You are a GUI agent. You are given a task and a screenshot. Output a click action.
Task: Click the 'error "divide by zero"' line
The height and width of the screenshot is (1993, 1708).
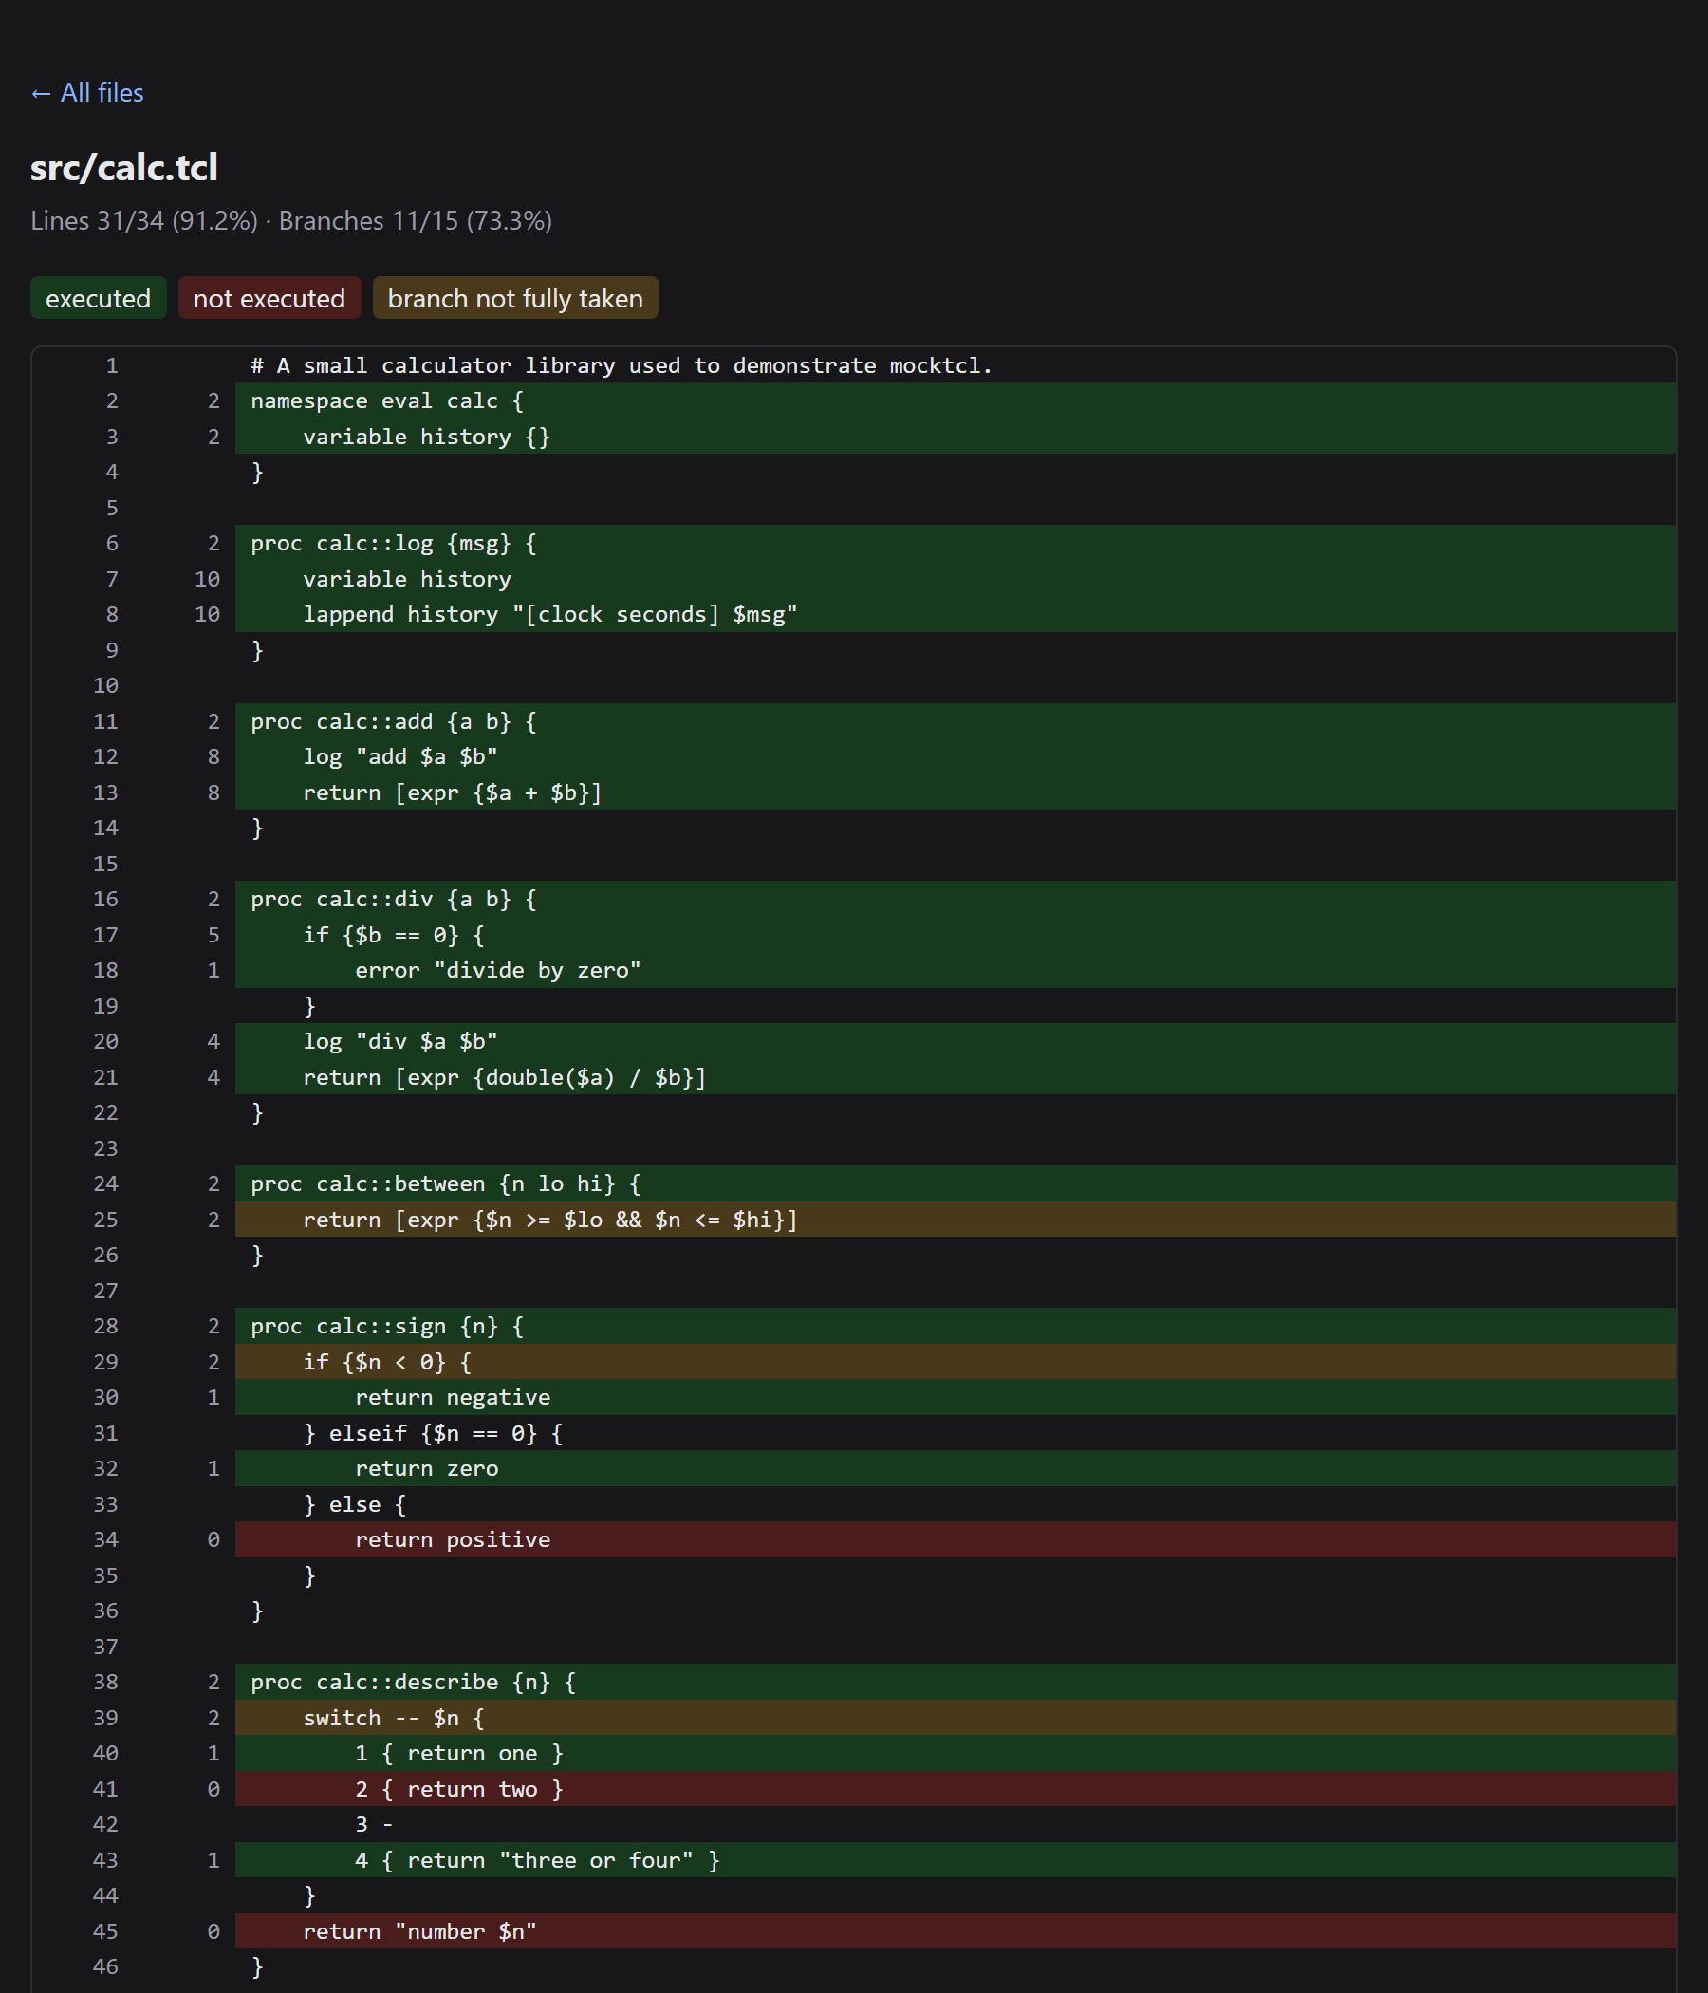coord(956,971)
